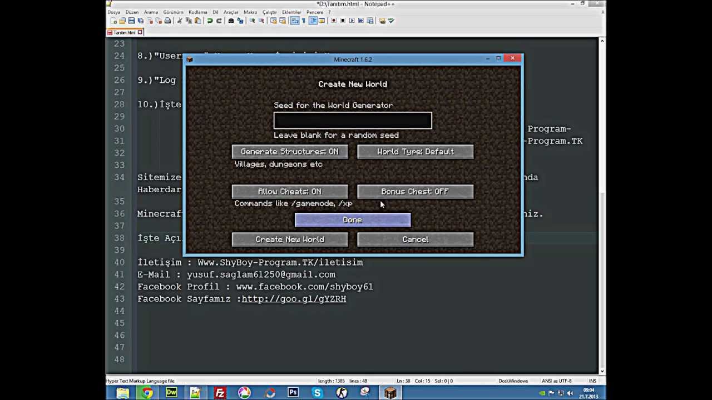The width and height of the screenshot is (712, 400).
Task: Click the Dos\Windows status bar entry
Action: click(513, 381)
